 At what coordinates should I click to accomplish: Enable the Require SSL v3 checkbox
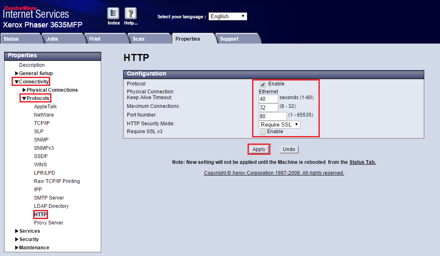point(263,132)
